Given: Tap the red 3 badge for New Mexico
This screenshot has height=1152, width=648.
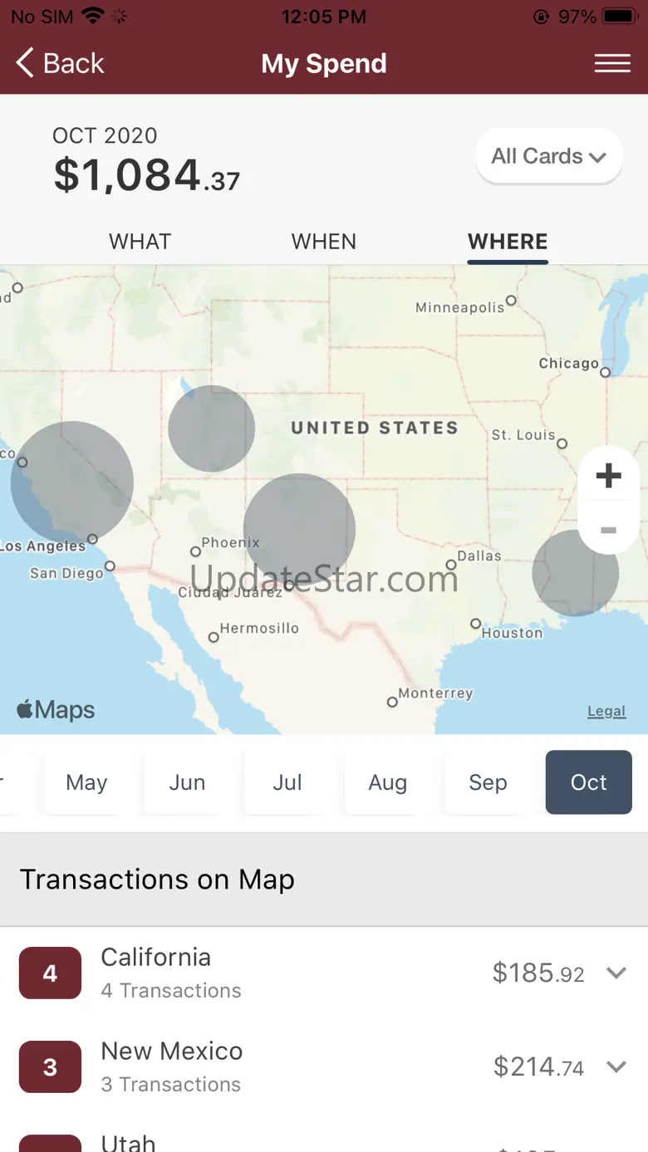Looking at the screenshot, I should pos(50,1066).
